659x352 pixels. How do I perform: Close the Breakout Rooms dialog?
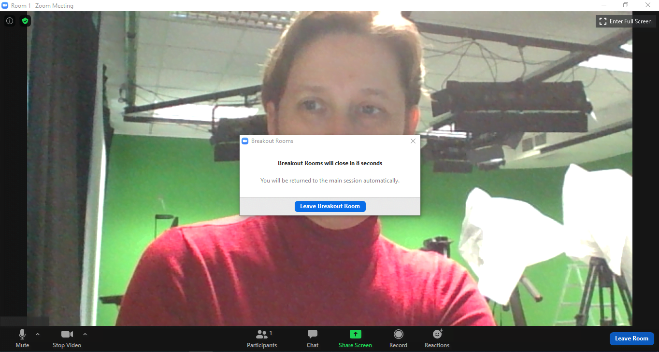click(x=413, y=141)
